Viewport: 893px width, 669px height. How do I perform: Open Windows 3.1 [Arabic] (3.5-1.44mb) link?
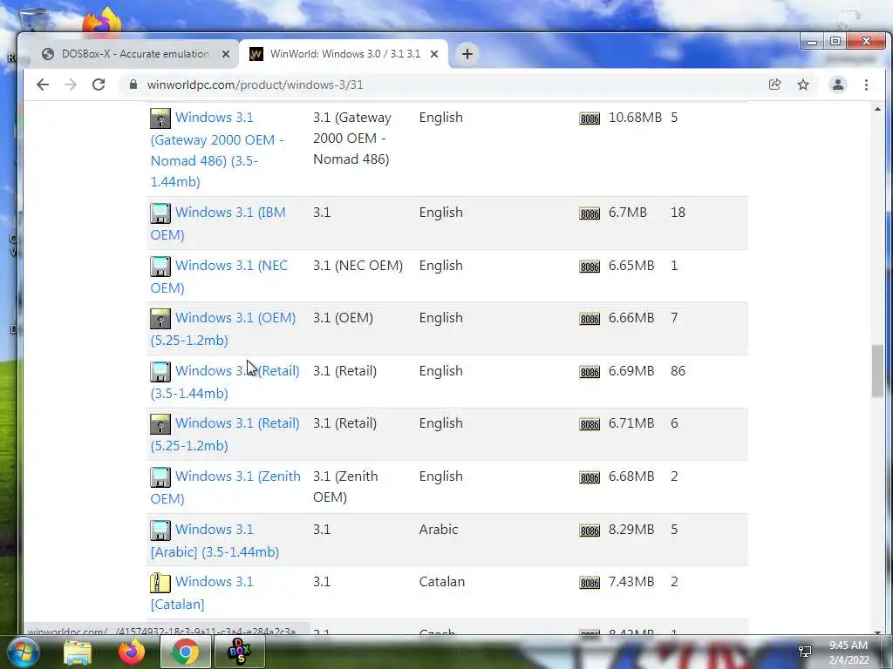coord(215,540)
